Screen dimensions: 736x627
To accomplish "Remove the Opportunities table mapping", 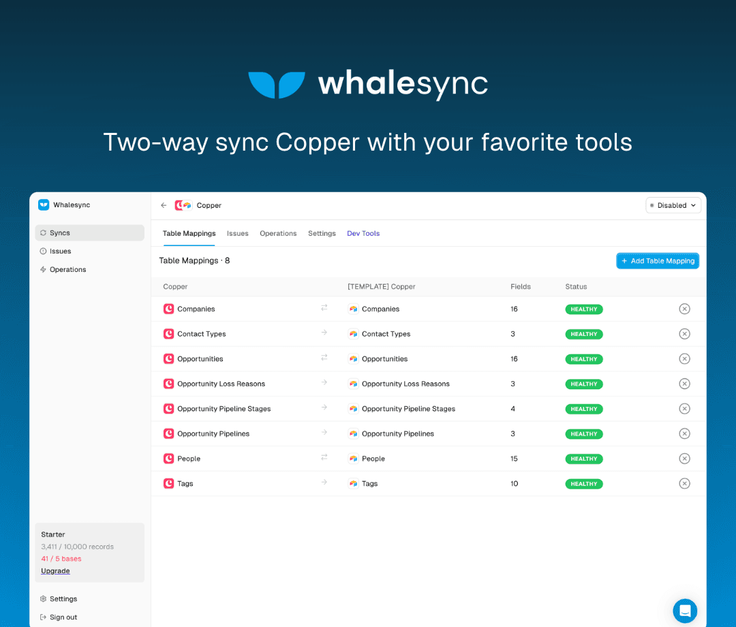I will [684, 358].
